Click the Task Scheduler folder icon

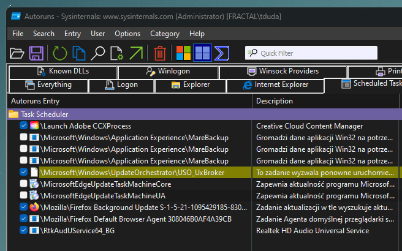point(13,114)
